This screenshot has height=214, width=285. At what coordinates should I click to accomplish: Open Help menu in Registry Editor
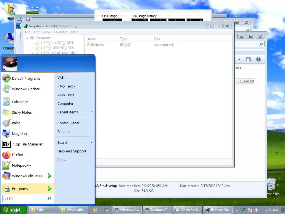point(75,32)
